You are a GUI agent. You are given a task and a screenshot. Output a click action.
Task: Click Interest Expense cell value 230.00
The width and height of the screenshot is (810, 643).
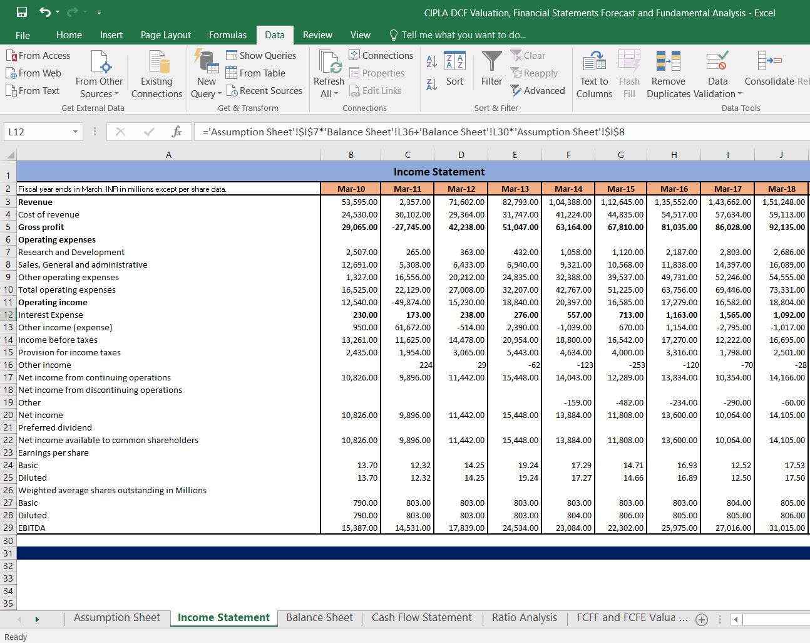[351, 315]
